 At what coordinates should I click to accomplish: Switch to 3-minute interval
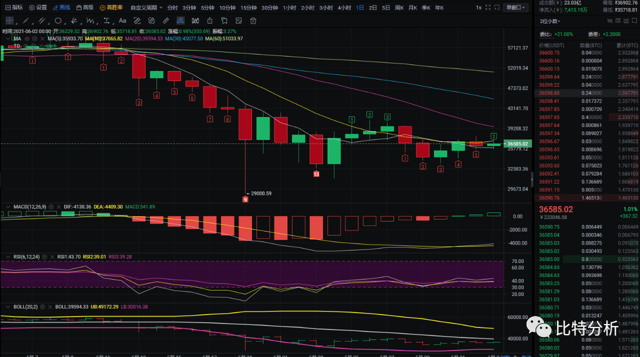[189, 7]
